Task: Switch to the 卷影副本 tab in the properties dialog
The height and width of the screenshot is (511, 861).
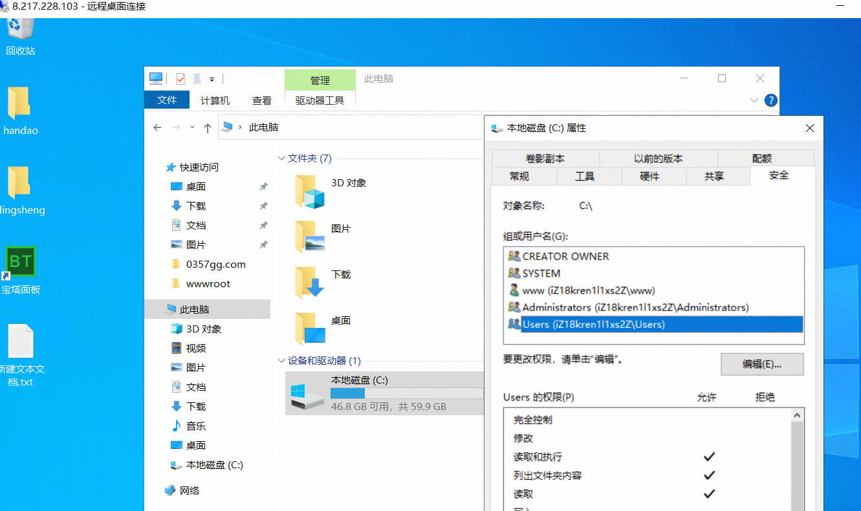Action: tap(545, 158)
